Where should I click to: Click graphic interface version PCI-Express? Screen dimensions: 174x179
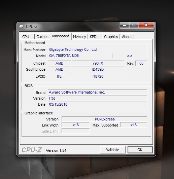pyautogui.click(x=104, y=119)
